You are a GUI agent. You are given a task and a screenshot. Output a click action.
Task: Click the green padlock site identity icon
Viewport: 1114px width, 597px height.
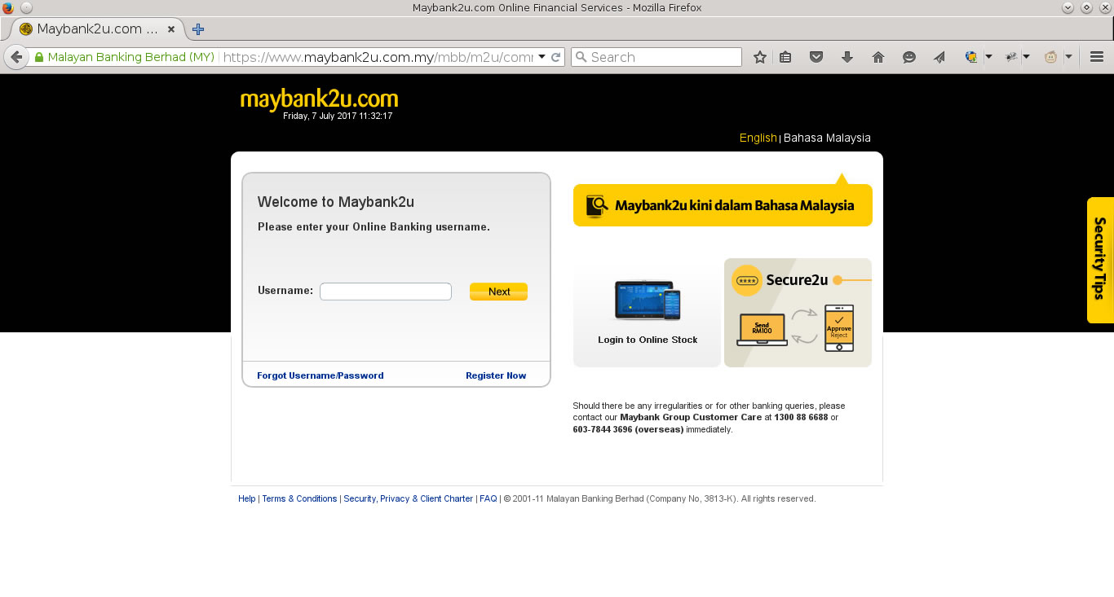[38, 58]
